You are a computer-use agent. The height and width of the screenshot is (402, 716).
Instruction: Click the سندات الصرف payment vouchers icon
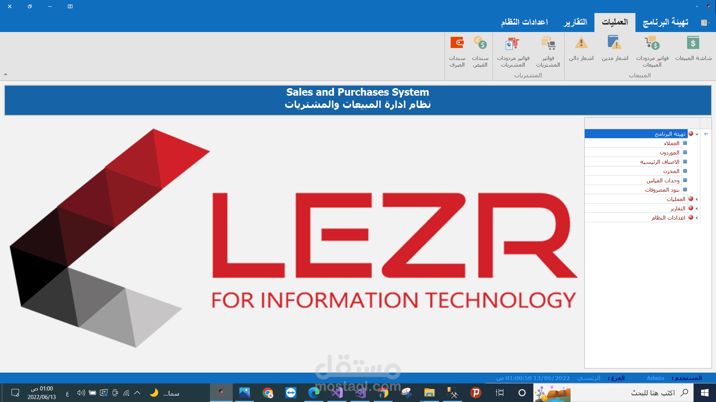pyautogui.click(x=457, y=44)
